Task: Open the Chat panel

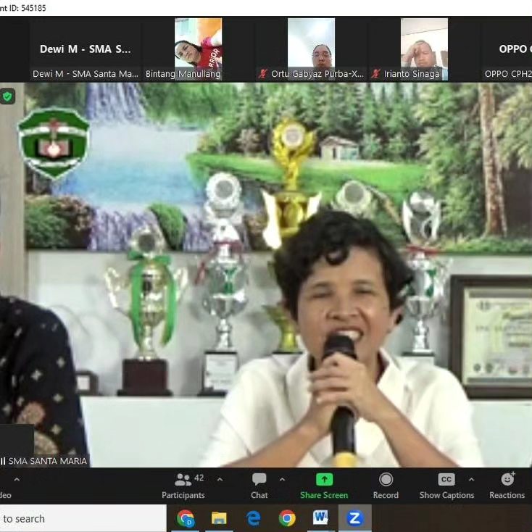Action: pyautogui.click(x=259, y=486)
